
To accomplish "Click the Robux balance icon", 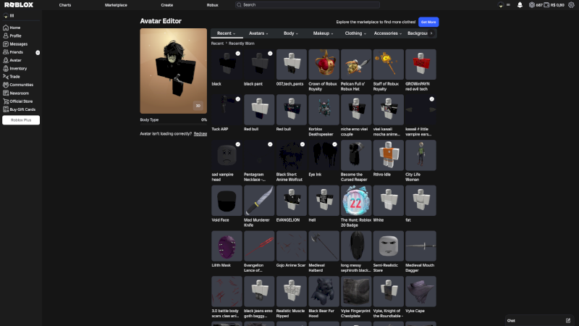I will [532, 5].
